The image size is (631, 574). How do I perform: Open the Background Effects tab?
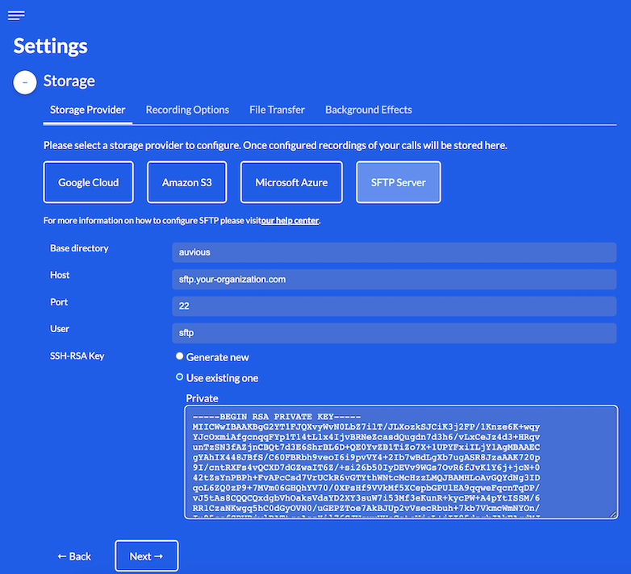368,110
